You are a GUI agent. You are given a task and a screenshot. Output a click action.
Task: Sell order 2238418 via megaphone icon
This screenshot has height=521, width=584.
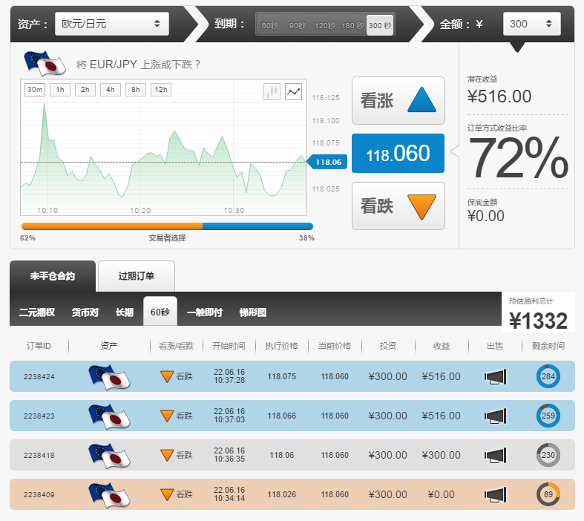coord(496,455)
